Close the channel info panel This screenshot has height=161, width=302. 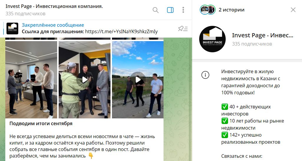[293, 10]
